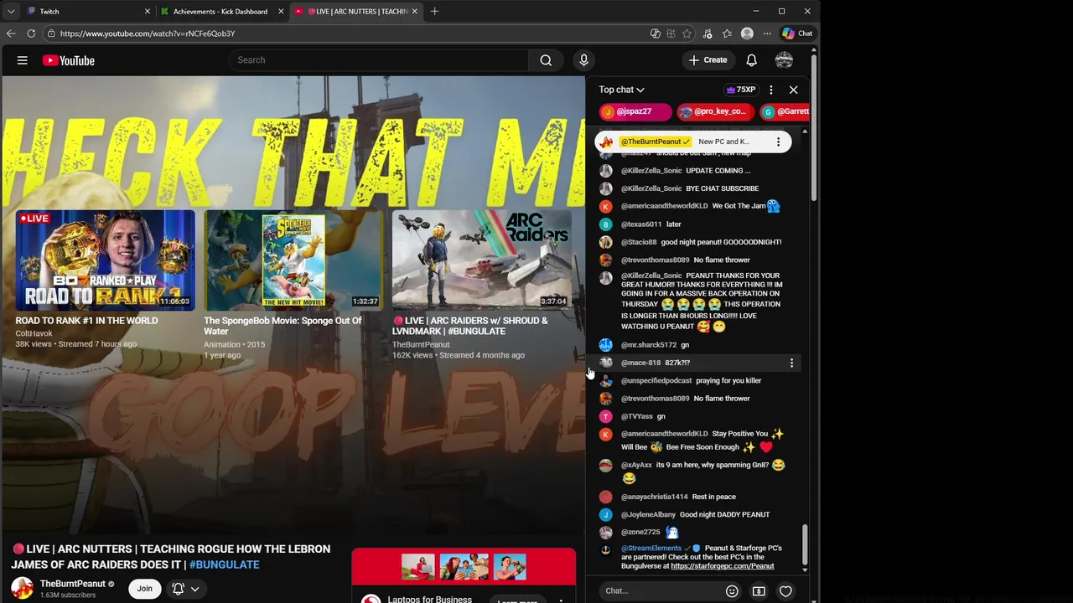Open YouTube notifications bell
Screen dimensions: 1073x603
coord(752,60)
